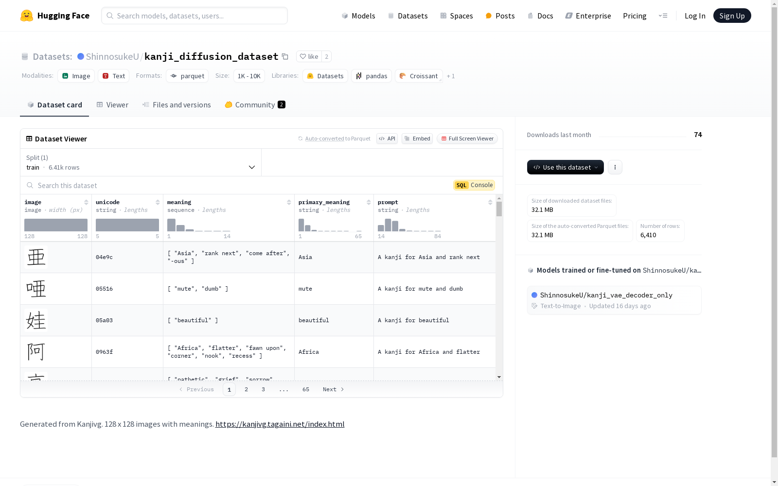Viewport: 778px width, 486px height.
Task: Click the Croissant library tag
Action: [x=419, y=76]
